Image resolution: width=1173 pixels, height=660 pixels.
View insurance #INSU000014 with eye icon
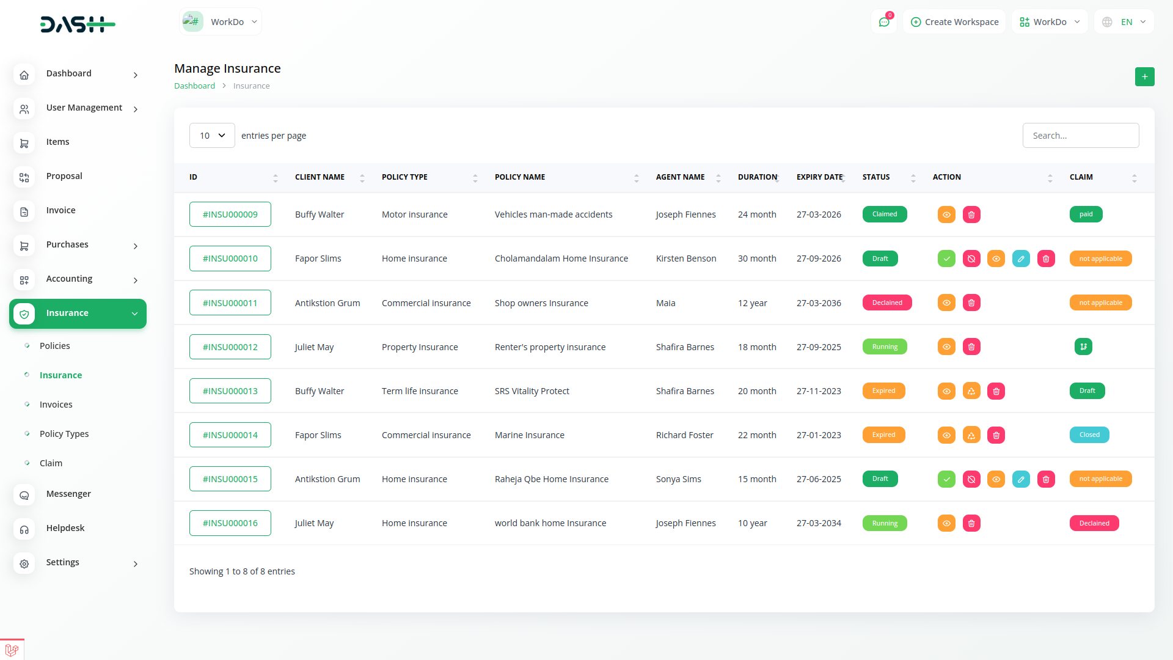point(946,435)
